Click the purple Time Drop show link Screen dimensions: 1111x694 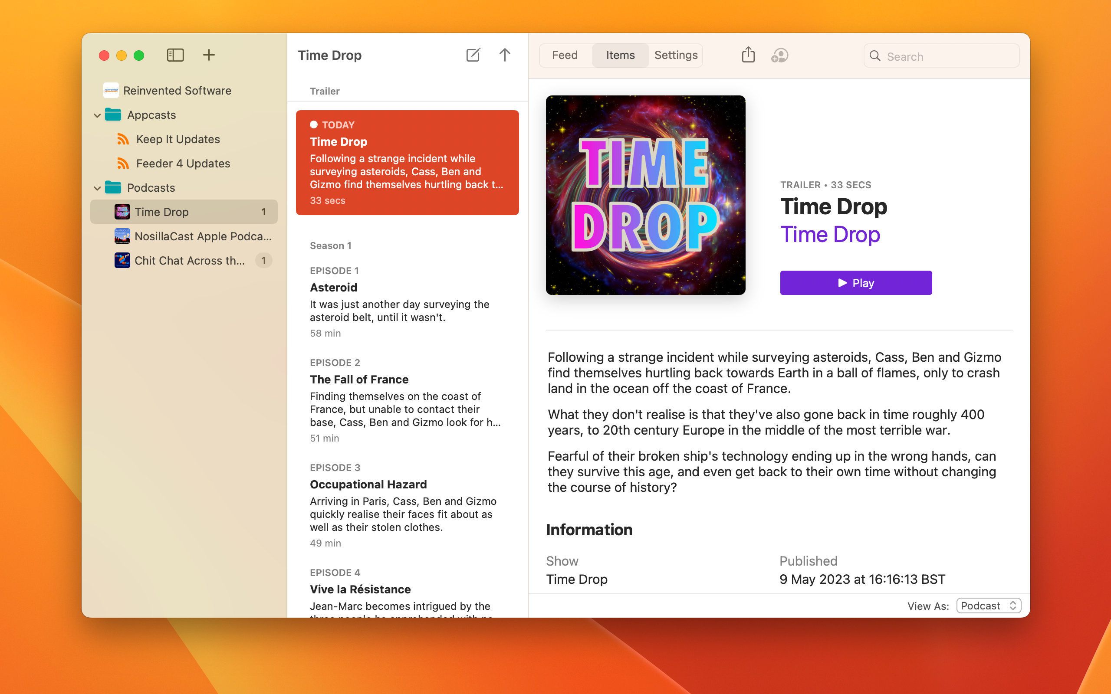(830, 235)
